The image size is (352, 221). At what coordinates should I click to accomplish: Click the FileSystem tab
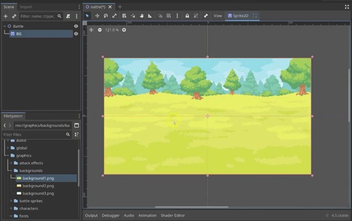(x=13, y=116)
